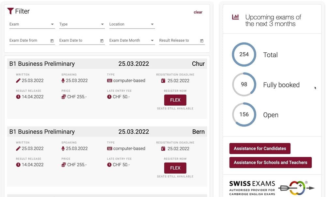This screenshot has width=326, height=197.
Task: Click the keyboard icon showing computer-based type
Action: [110, 80]
